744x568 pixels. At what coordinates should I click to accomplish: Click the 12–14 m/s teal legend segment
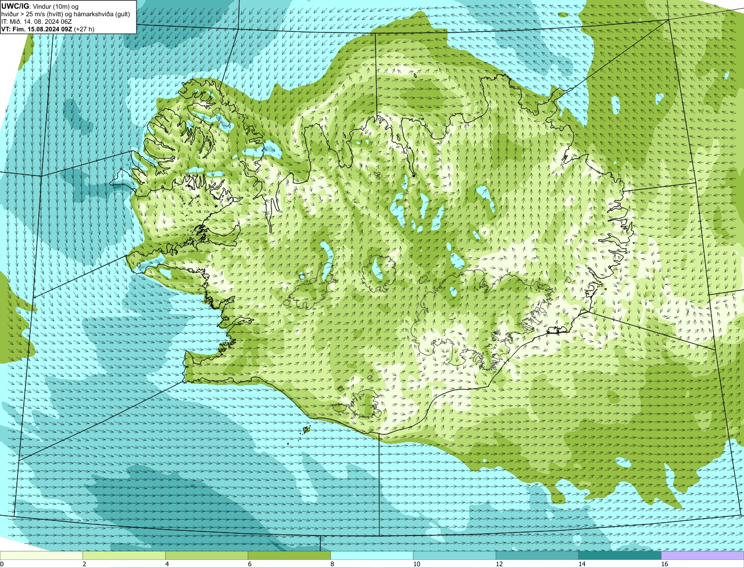click(x=537, y=556)
